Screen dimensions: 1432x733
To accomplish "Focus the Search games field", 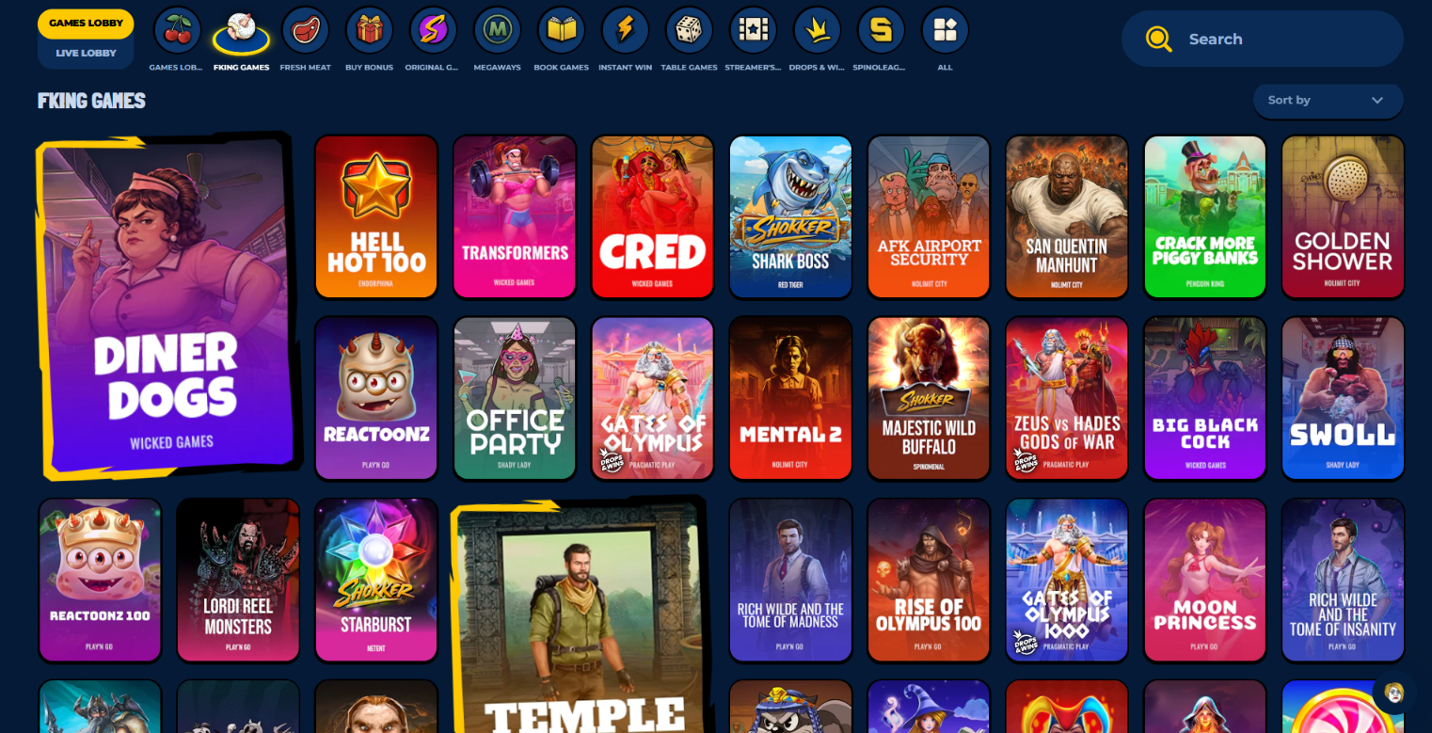I will [x=1262, y=39].
